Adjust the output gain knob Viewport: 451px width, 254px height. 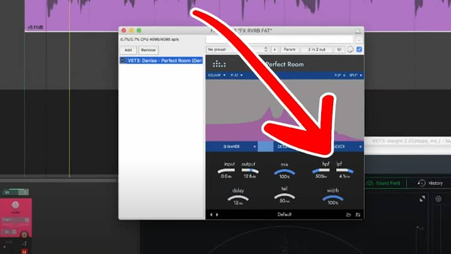pyautogui.click(x=250, y=171)
